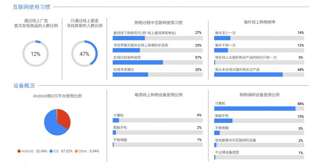Click the 海外线上购物频率 chart title
This screenshot has height=166, width=329.
coord(259,22)
